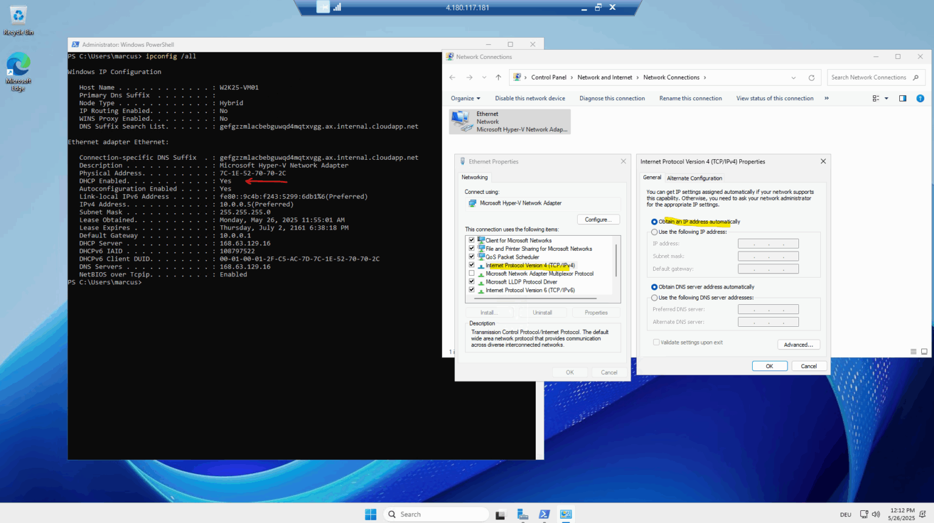Open the Windows Start button

click(x=370, y=514)
